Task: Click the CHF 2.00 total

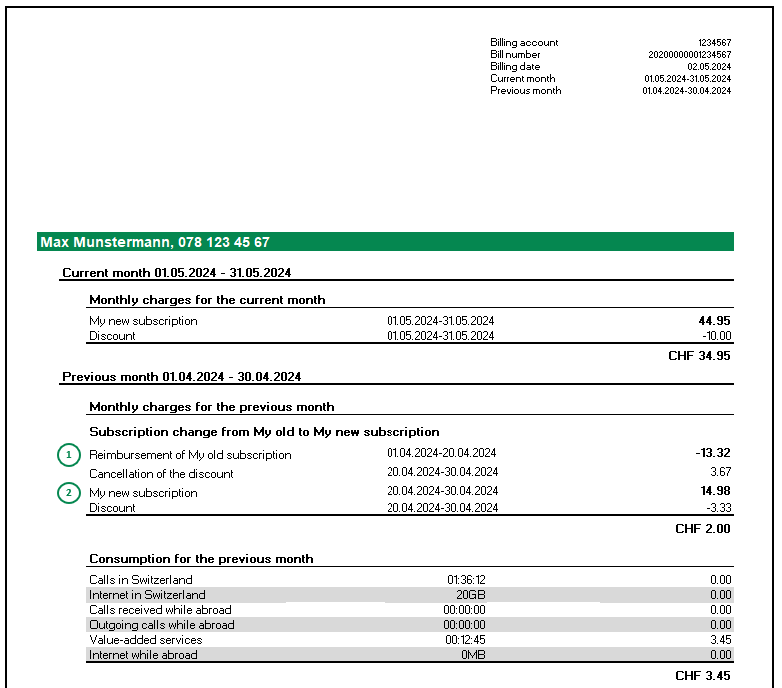Action: [x=703, y=528]
